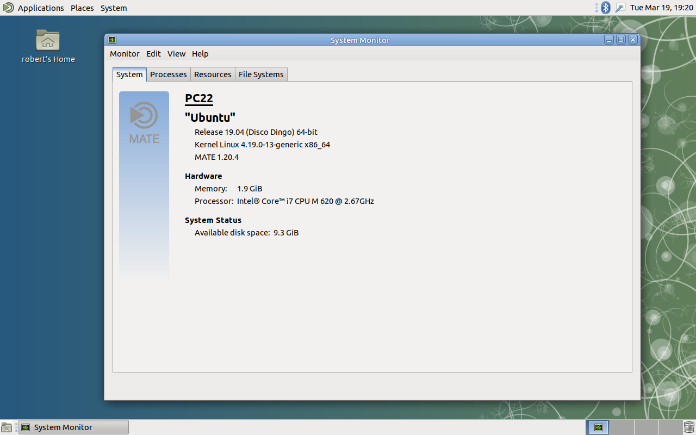Click the System Monitor window title text
The image size is (696, 435).
pyautogui.click(x=360, y=40)
